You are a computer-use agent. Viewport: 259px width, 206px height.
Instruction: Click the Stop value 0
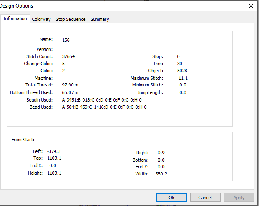coord(178,56)
